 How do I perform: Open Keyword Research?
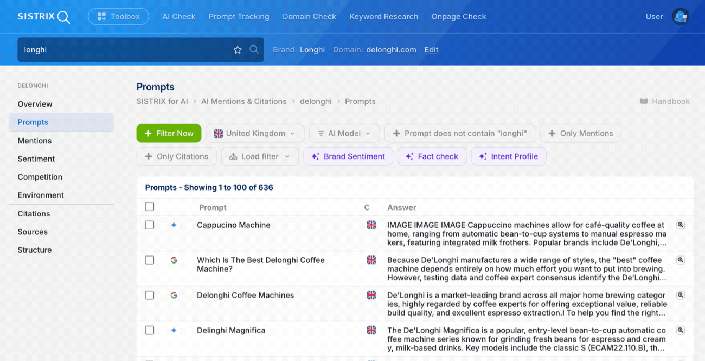click(x=383, y=17)
